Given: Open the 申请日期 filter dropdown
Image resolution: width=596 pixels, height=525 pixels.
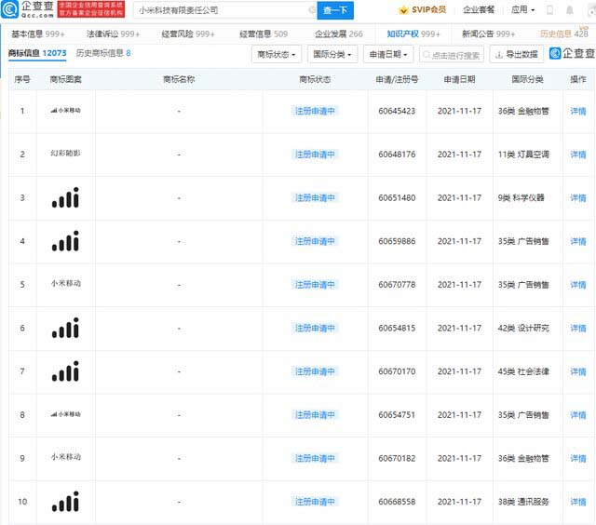Looking at the screenshot, I should point(388,54).
